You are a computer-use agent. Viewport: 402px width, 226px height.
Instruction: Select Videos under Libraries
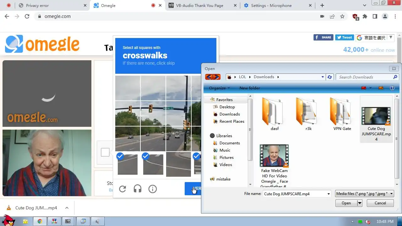pyautogui.click(x=226, y=165)
